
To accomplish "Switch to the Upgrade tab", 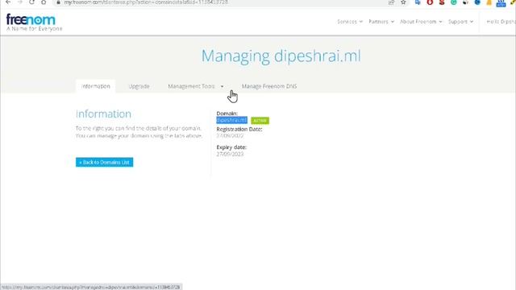I will [139, 86].
